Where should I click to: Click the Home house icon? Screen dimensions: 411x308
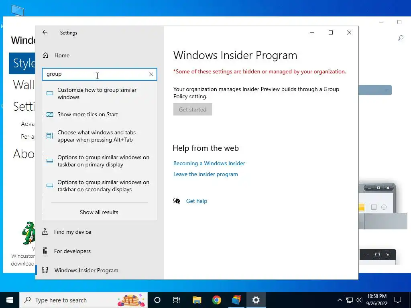(45, 55)
